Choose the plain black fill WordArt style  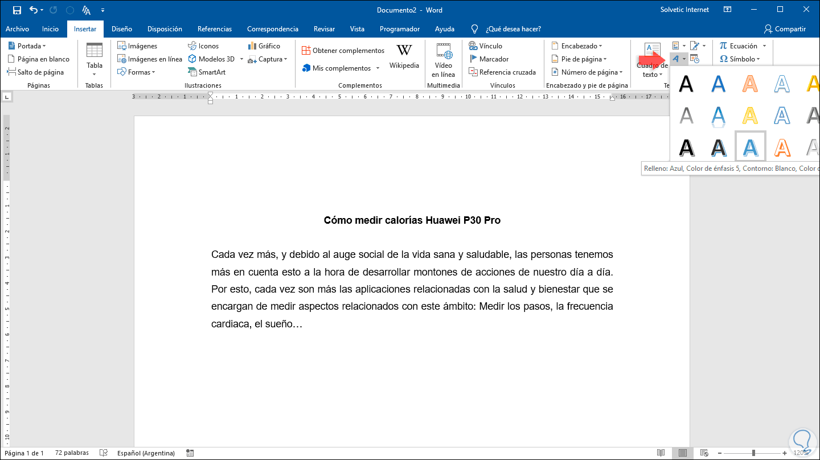pos(687,84)
